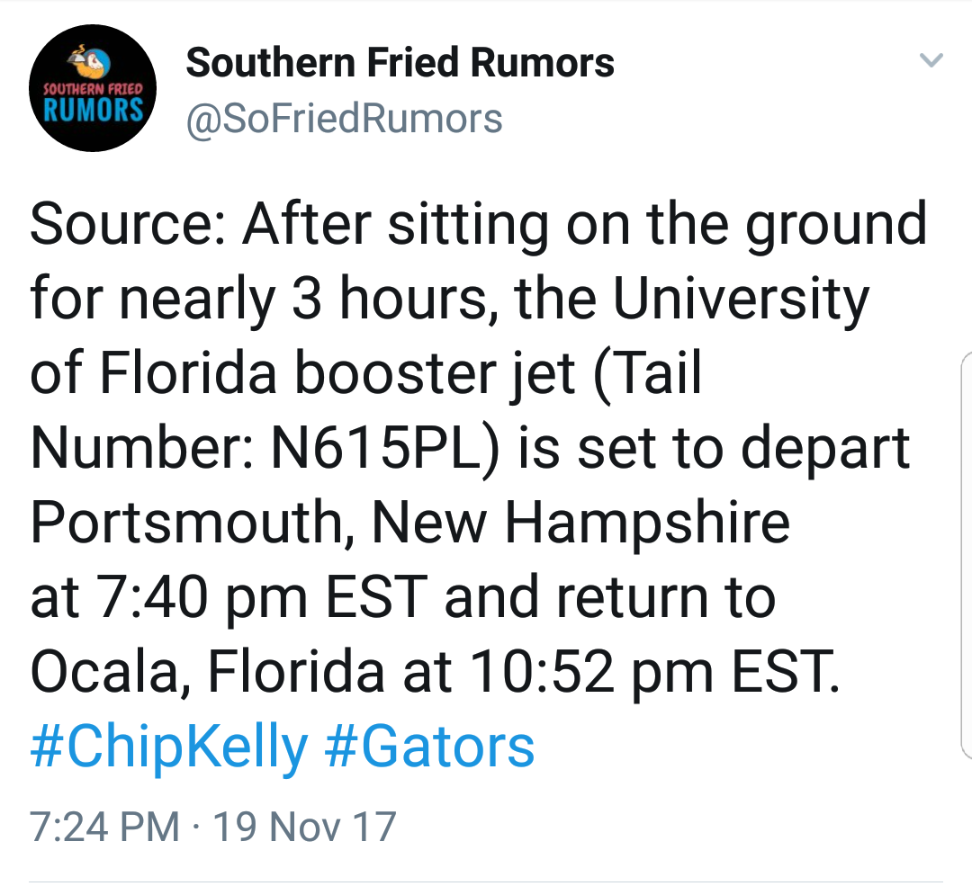Image resolution: width=972 pixels, height=886 pixels.
Task: Click the 19 Nov 17 date
Action: (302, 827)
